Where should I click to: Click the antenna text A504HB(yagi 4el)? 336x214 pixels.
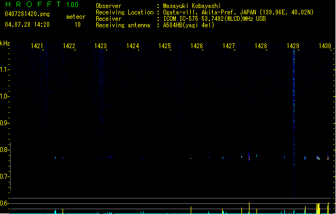coord(189,25)
